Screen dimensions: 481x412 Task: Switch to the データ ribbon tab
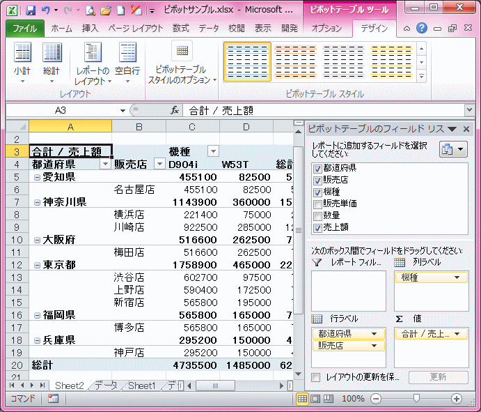pos(209,29)
